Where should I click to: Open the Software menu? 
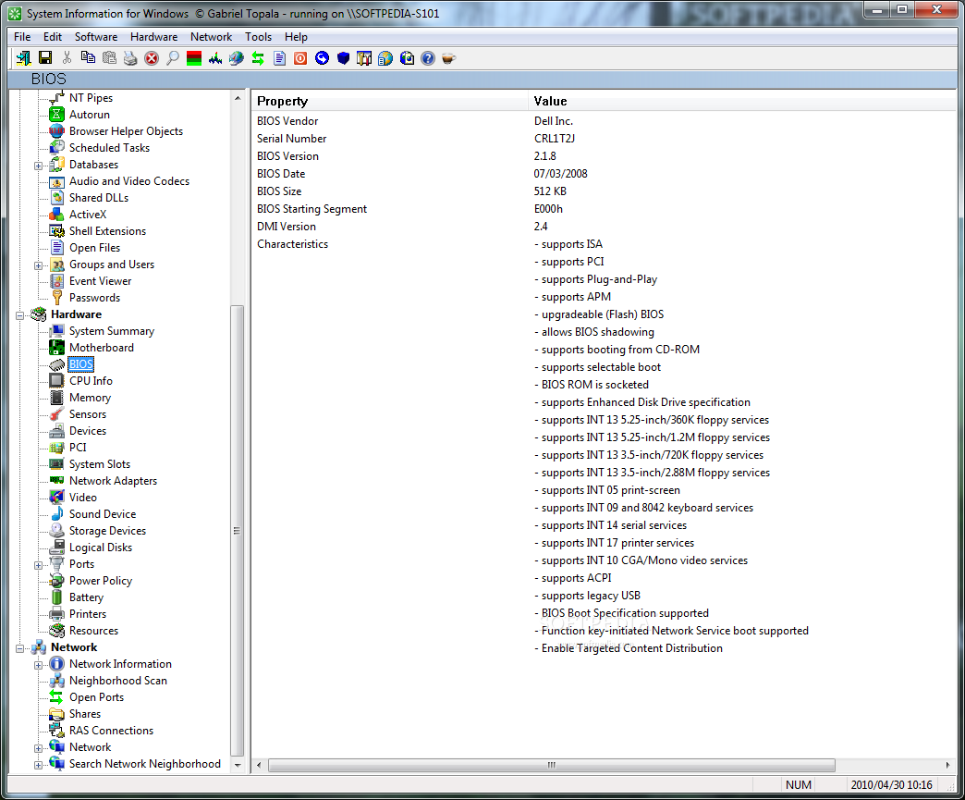96,37
